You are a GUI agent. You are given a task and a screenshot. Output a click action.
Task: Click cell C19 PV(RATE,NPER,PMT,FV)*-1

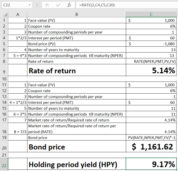[151, 138]
